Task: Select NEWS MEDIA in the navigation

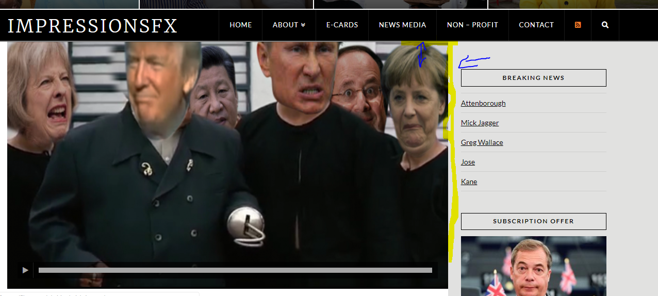Action: [402, 25]
